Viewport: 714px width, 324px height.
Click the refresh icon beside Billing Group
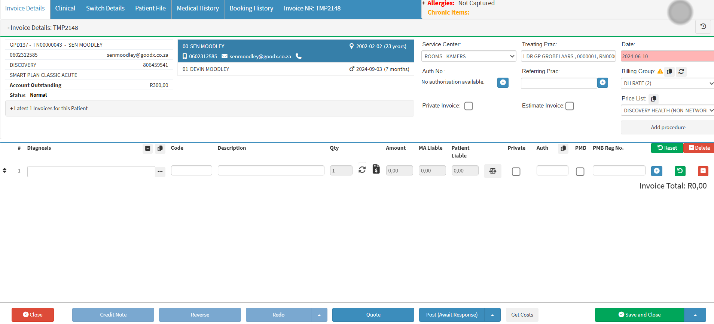(681, 71)
